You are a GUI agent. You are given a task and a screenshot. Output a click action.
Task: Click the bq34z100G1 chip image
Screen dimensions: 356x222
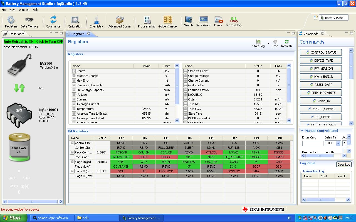click(19, 115)
